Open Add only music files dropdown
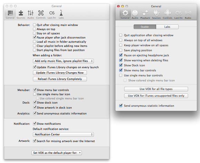The width and height of the screenshot is (200, 163). (63, 61)
